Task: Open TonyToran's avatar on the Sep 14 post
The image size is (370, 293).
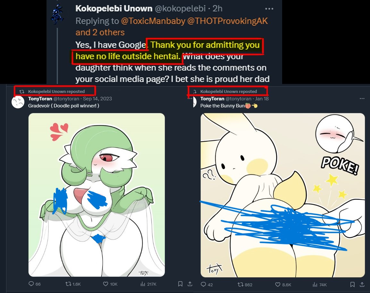Action: coord(18,102)
